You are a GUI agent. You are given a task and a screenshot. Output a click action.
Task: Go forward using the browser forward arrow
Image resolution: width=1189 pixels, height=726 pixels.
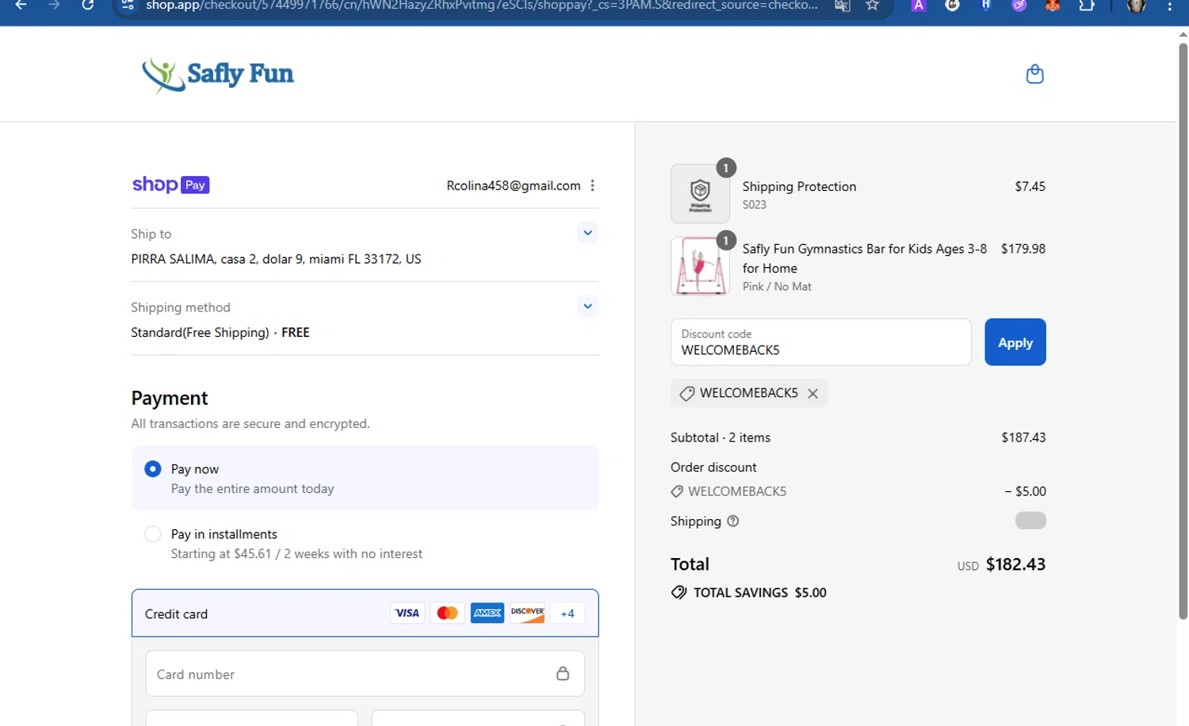pos(54,5)
